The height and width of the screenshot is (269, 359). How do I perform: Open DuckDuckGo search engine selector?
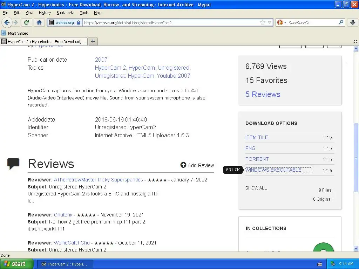(282, 22)
